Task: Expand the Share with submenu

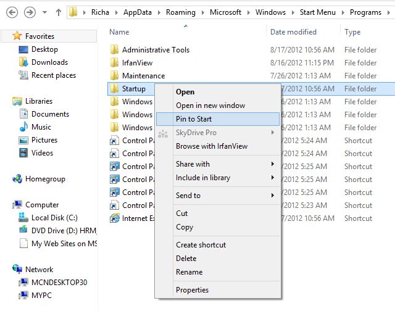Action: (218, 164)
